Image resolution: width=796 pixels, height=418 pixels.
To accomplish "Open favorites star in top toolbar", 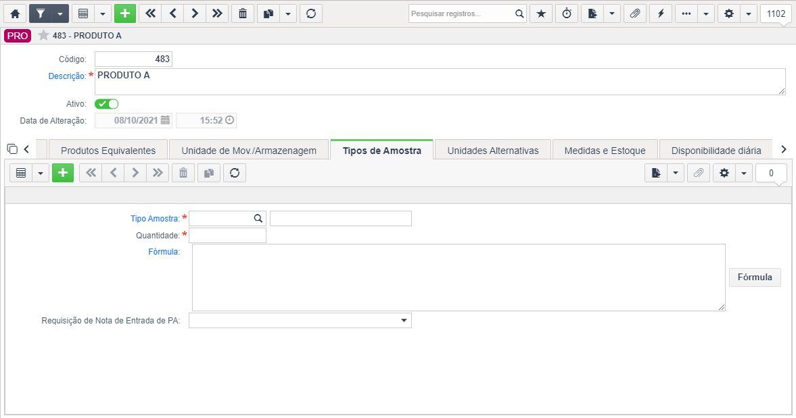I will point(541,14).
